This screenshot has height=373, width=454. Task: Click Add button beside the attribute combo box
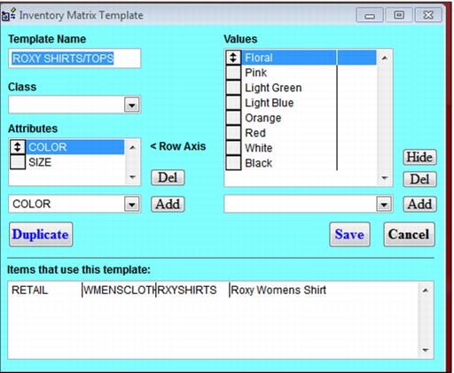tap(168, 204)
